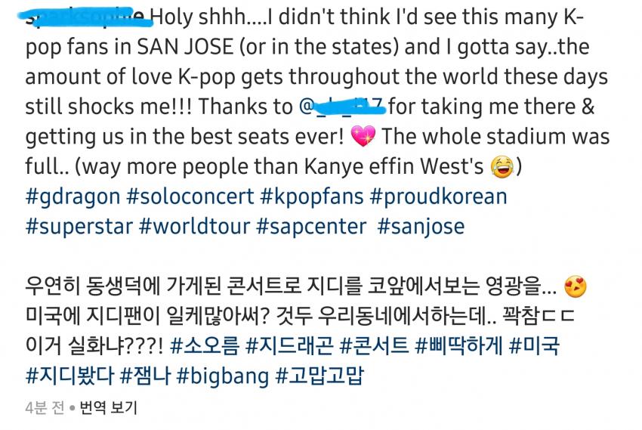The height and width of the screenshot is (430, 642).
Task: Open the #sapcenter hashtag
Action: [x=311, y=227]
